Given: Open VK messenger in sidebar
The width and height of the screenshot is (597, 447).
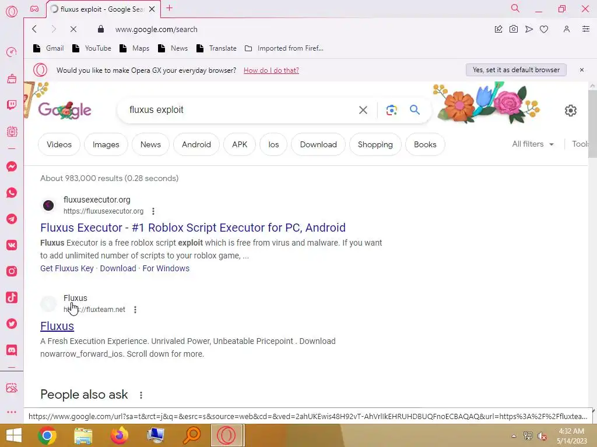Looking at the screenshot, I should pos(12,245).
